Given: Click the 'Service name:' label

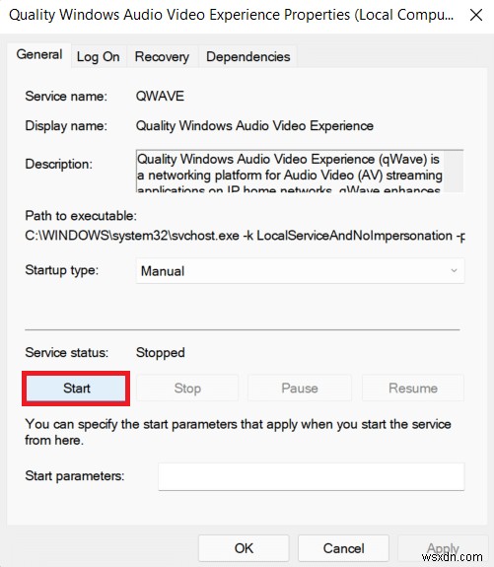Looking at the screenshot, I should 66,97.
